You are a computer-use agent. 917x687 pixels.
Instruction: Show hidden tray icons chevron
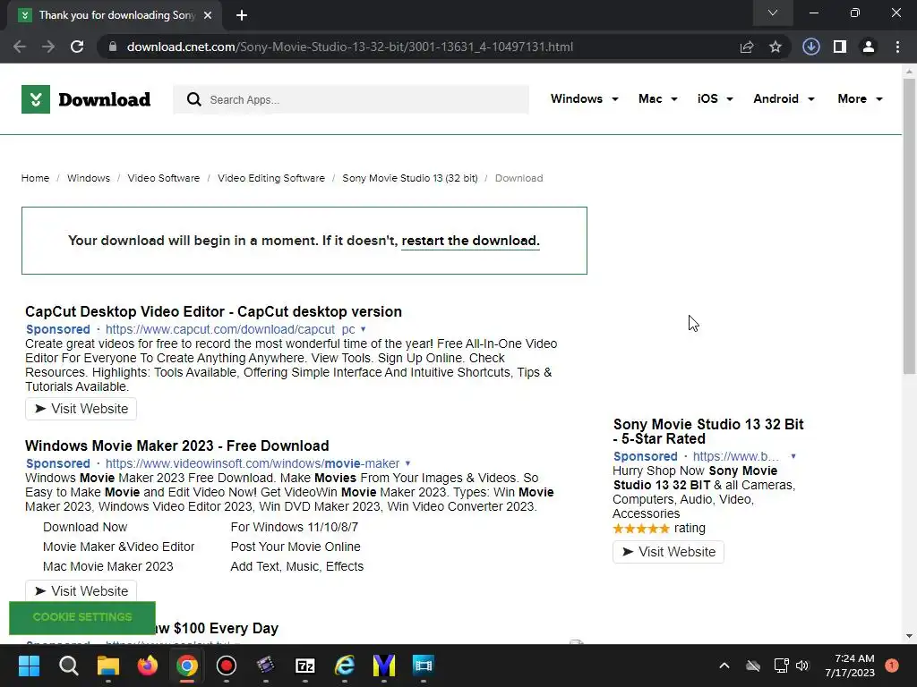pyautogui.click(x=724, y=666)
